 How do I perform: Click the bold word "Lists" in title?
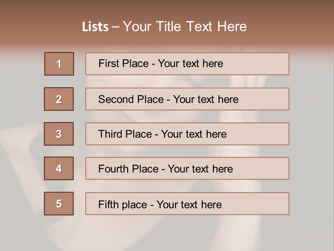pyautogui.click(x=95, y=27)
